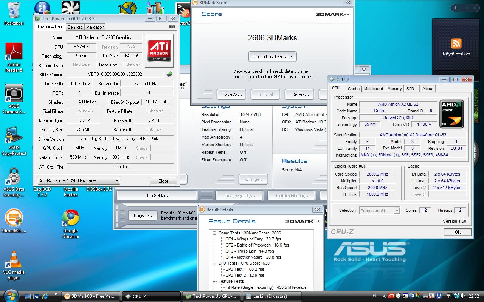Open Mainboard tab in CPU-Z
484x302 pixels.
(374, 89)
